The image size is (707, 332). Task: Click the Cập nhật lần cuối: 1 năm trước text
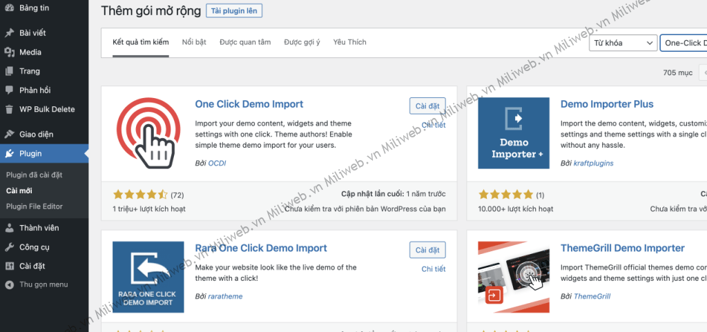[393, 194]
